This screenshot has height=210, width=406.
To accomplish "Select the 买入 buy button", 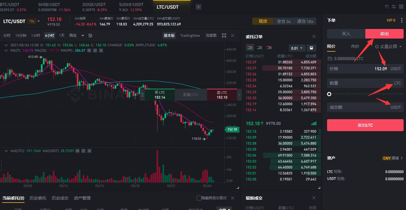I will coord(346,34).
